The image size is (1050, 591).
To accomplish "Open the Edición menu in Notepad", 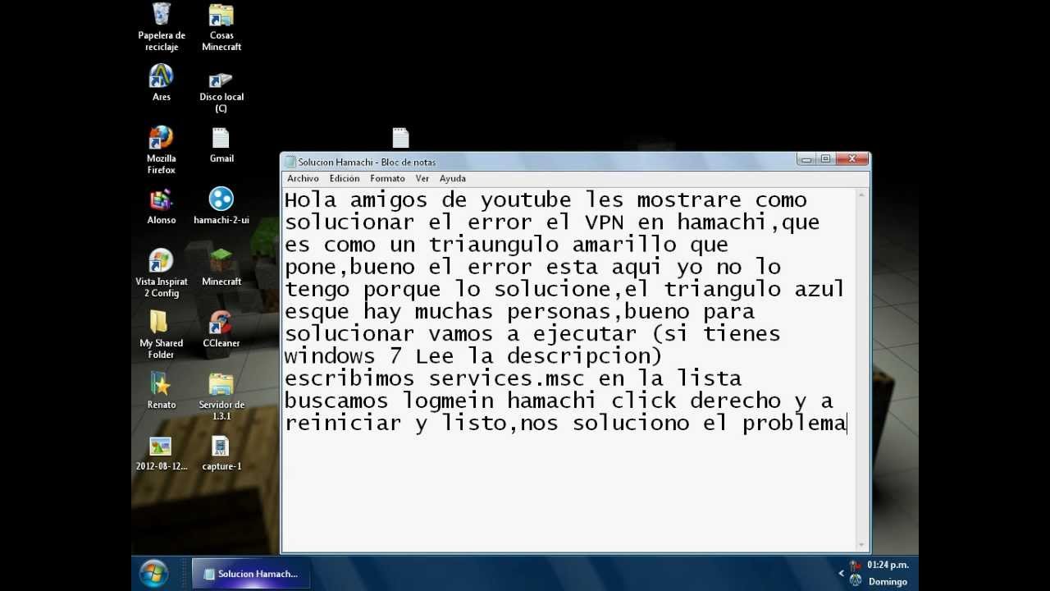I will pyautogui.click(x=345, y=178).
